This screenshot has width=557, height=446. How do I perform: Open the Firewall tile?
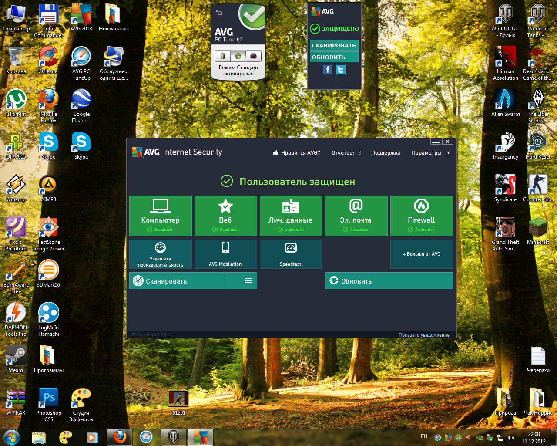421,216
